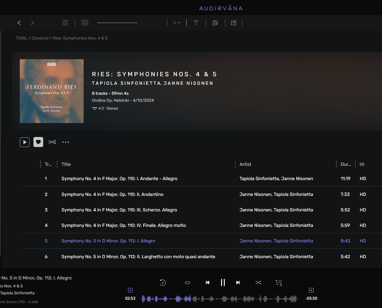382x308 pixels.
Task: Click the TIDAL HD Stereo quality badge
Action: pyautogui.click(x=105, y=108)
